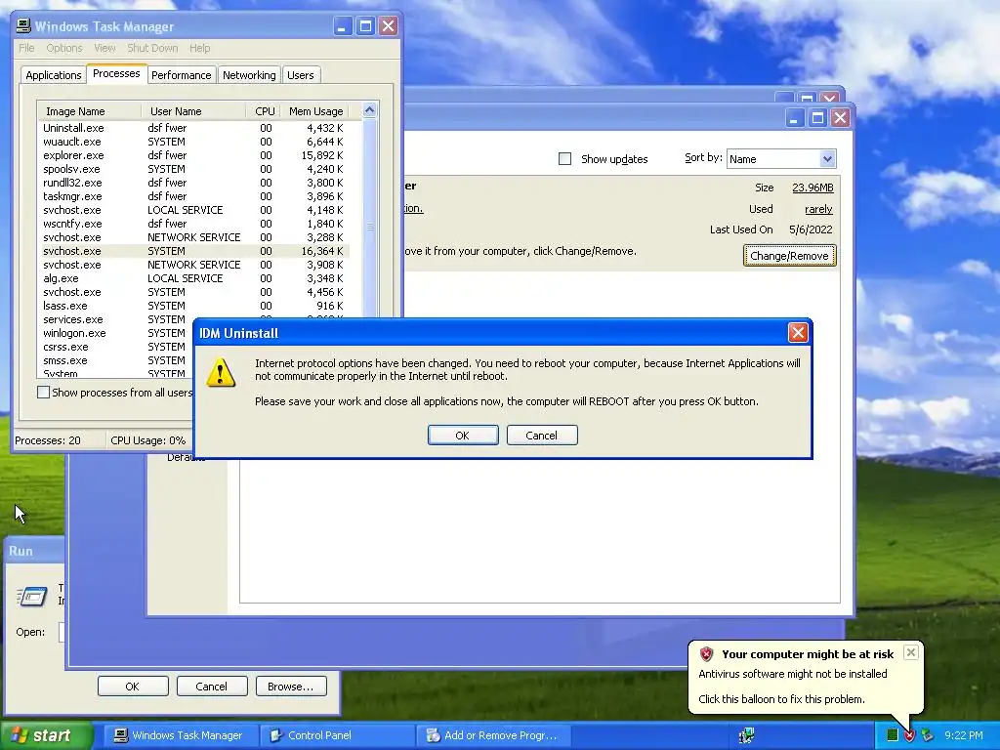
Task: Click the yellow warning icon in IDM Uninstall
Action: 221,372
